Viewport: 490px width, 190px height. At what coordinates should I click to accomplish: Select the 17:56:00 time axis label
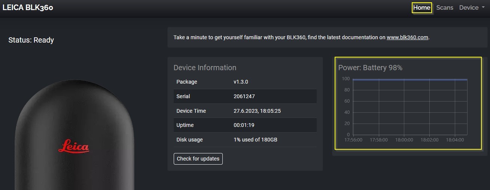coord(353,140)
